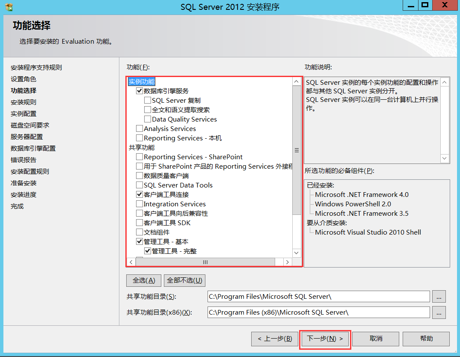Click the 共享功能目录(S) path input field
Screen dimensions: 460x357
point(317,296)
